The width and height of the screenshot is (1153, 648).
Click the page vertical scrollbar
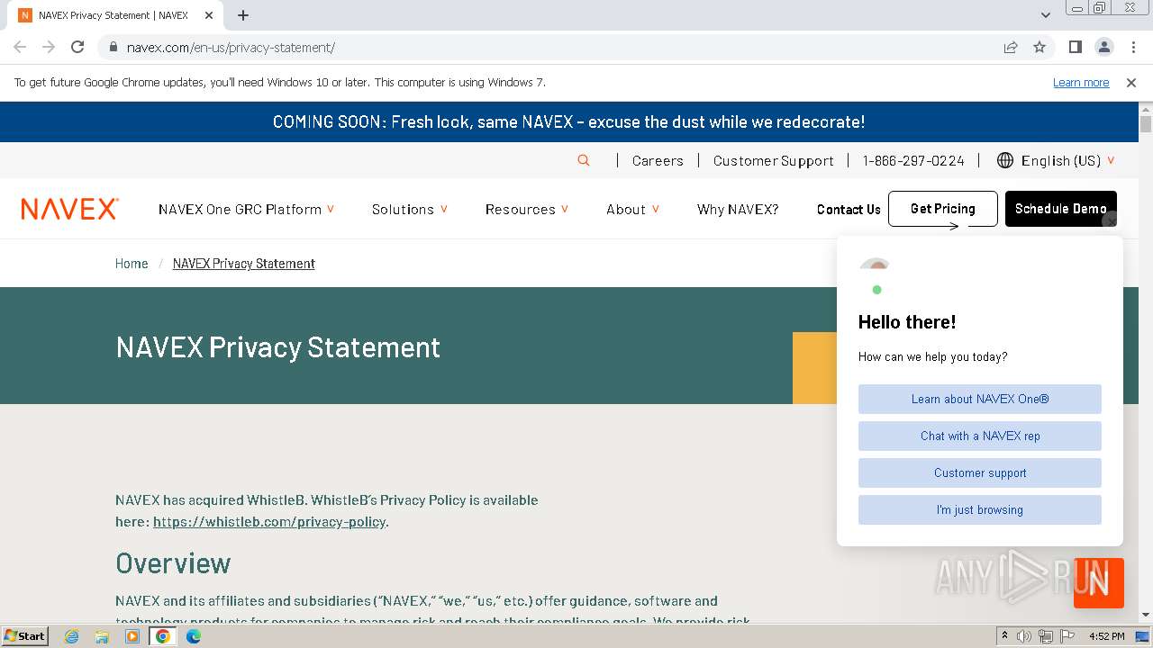pos(1146,125)
